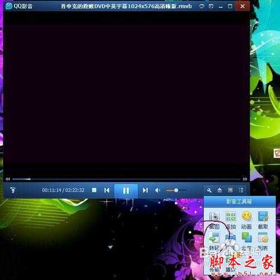The height and width of the screenshot is (280, 280).
Task: Open 截取 clip extraction tool
Action: 263,221
